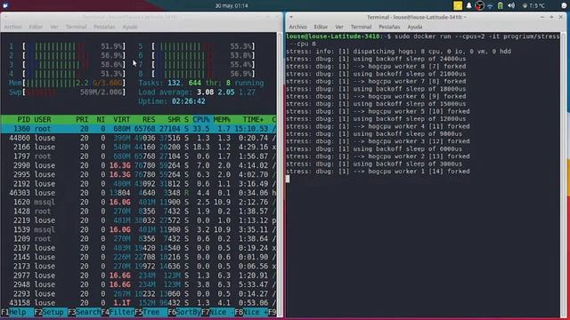Open Ayuda menu in the right terminal
570x320 pixels.
point(415,27)
